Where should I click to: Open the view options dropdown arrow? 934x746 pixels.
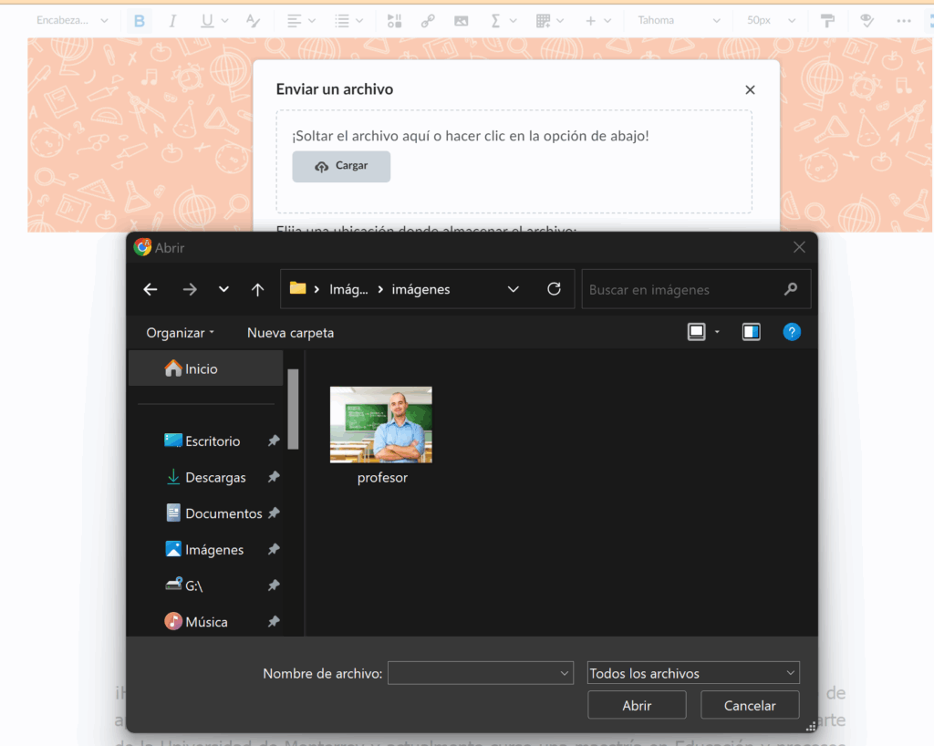[x=717, y=332]
